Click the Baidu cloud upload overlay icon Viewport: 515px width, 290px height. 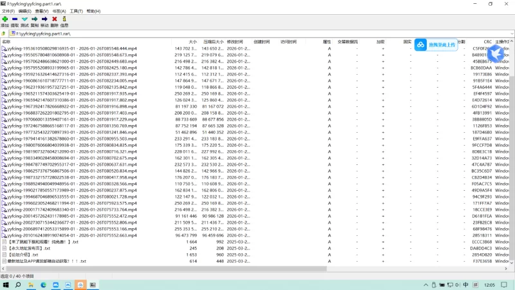[x=421, y=44]
